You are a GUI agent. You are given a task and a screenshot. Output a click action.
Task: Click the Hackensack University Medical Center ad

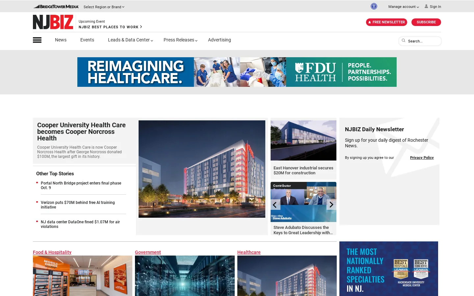click(389, 269)
